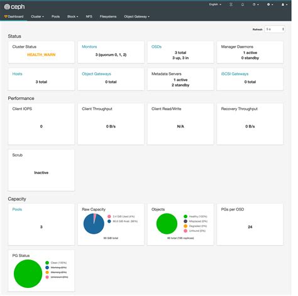The width and height of the screenshot is (298, 296).
Task: Click the Recovery Throughput '0 B/s' value
Action: point(250,126)
